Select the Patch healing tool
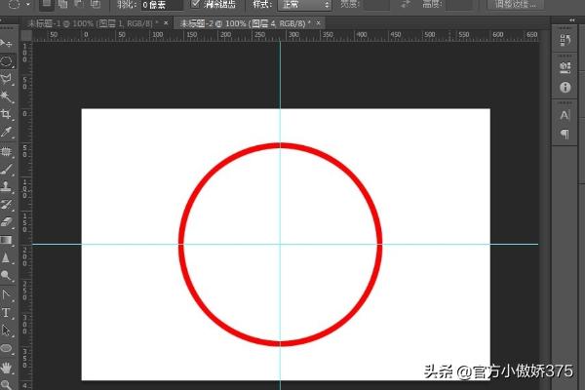 coord(7,151)
